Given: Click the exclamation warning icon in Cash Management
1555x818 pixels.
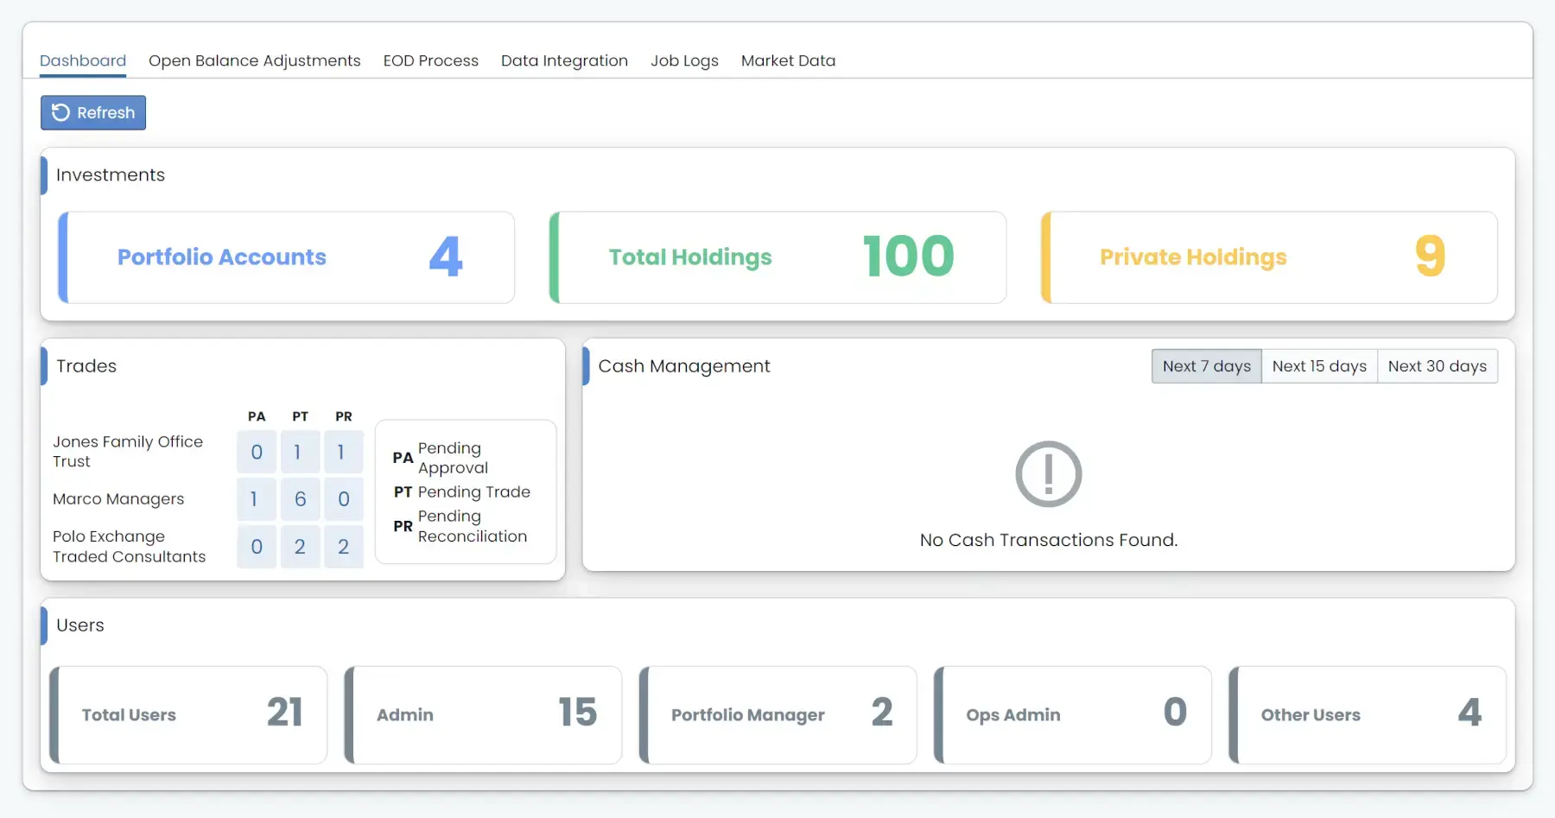Looking at the screenshot, I should (1048, 474).
